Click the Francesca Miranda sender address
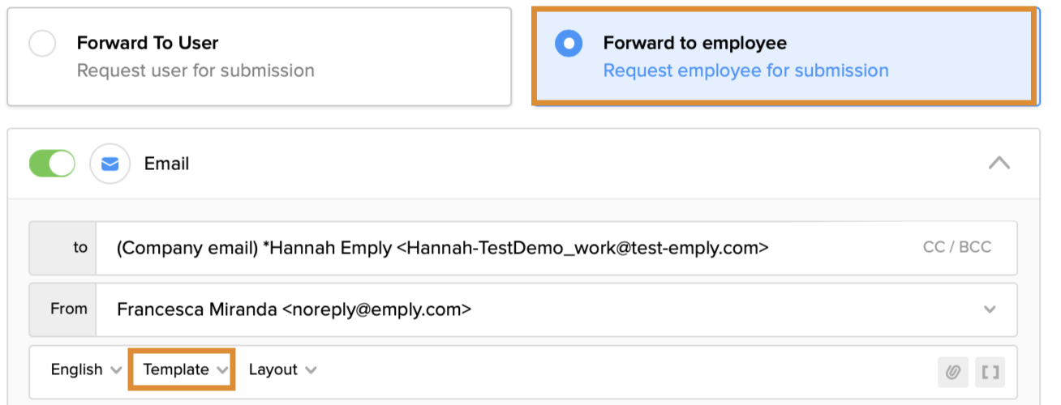 coord(294,309)
